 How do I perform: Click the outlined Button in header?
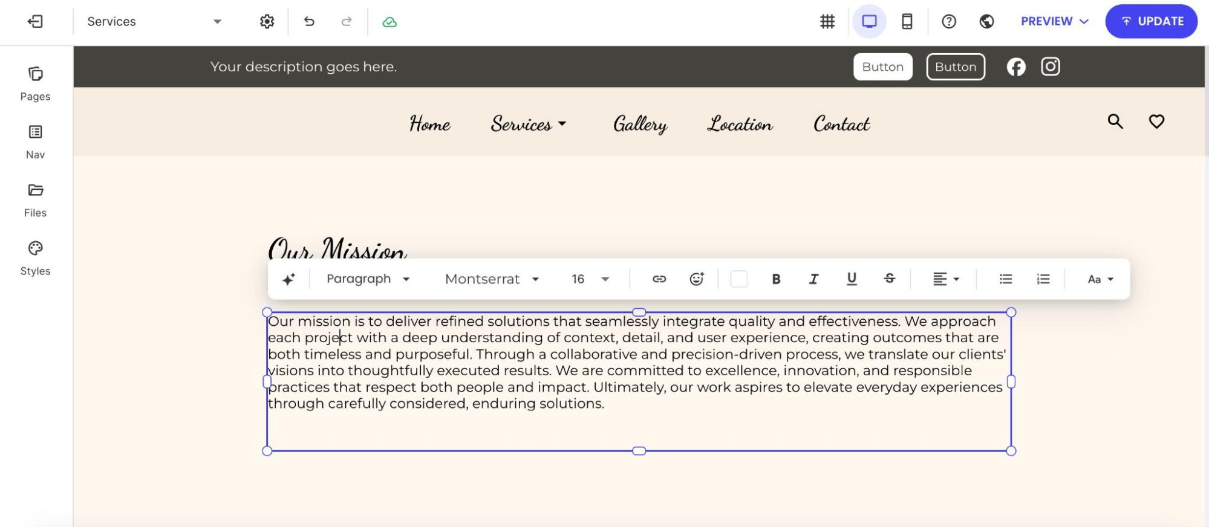click(x=955, y=66)
